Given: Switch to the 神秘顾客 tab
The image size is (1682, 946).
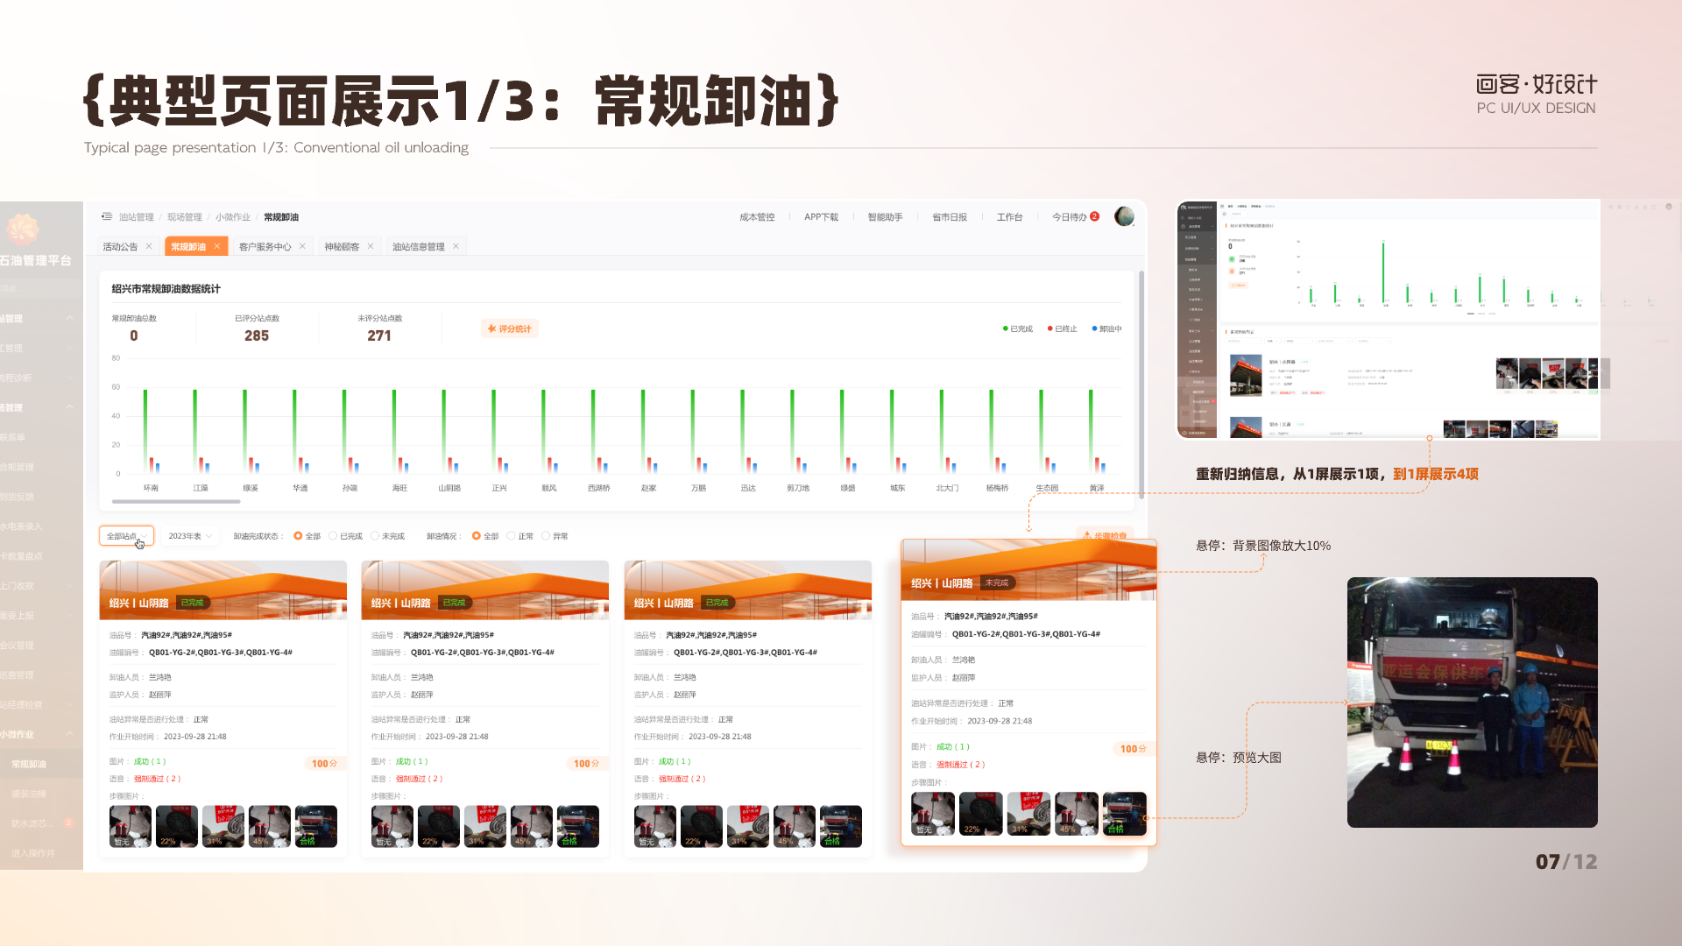Looking at the screenshot, I should pos(342,247).
